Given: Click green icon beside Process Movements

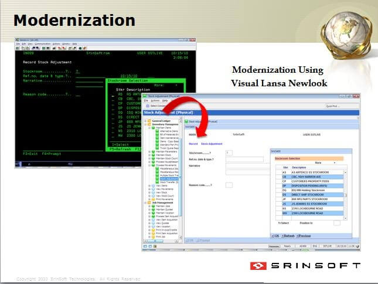Looking at the screenshot, I should coord(154,165).
